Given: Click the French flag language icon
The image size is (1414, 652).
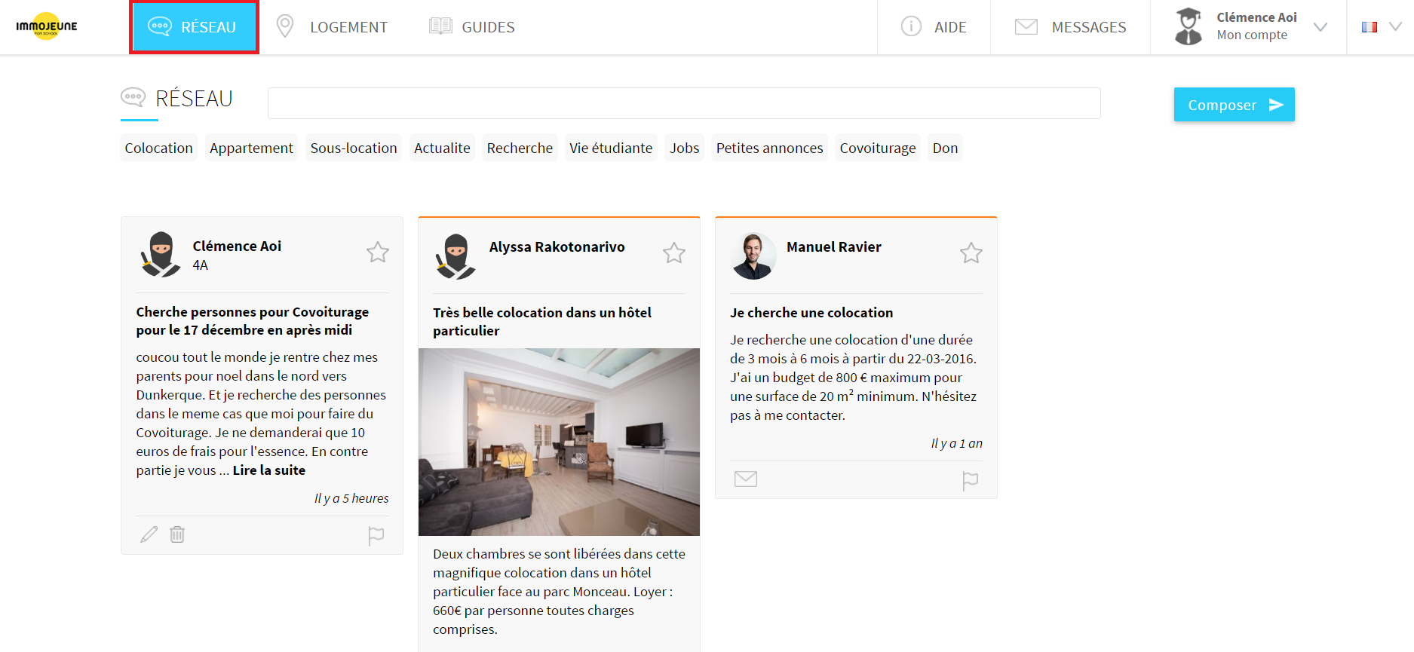Looking at the screenshot, I should (1370, 27).
